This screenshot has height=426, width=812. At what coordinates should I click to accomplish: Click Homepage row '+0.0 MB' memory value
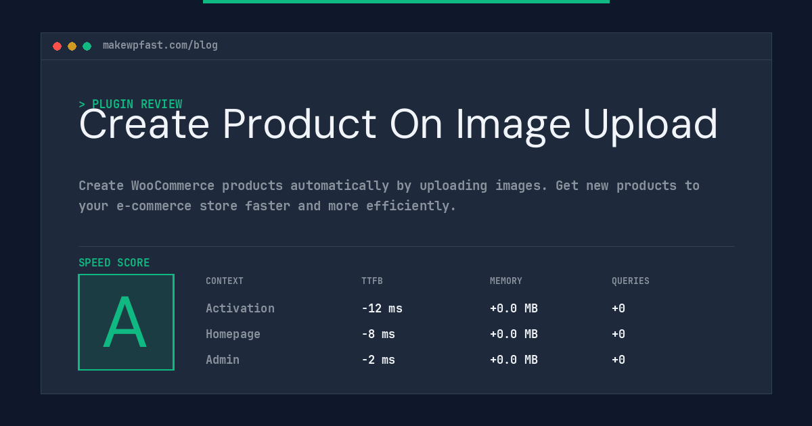click(514, 334)
